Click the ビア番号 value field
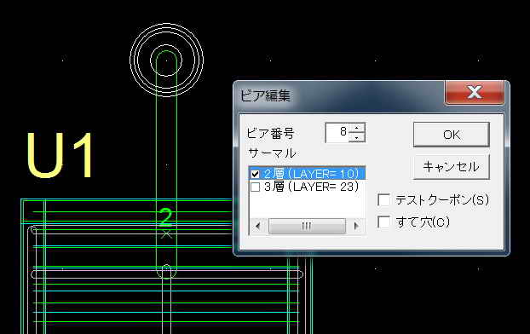 pyautogui.click(x=337, y=132)
